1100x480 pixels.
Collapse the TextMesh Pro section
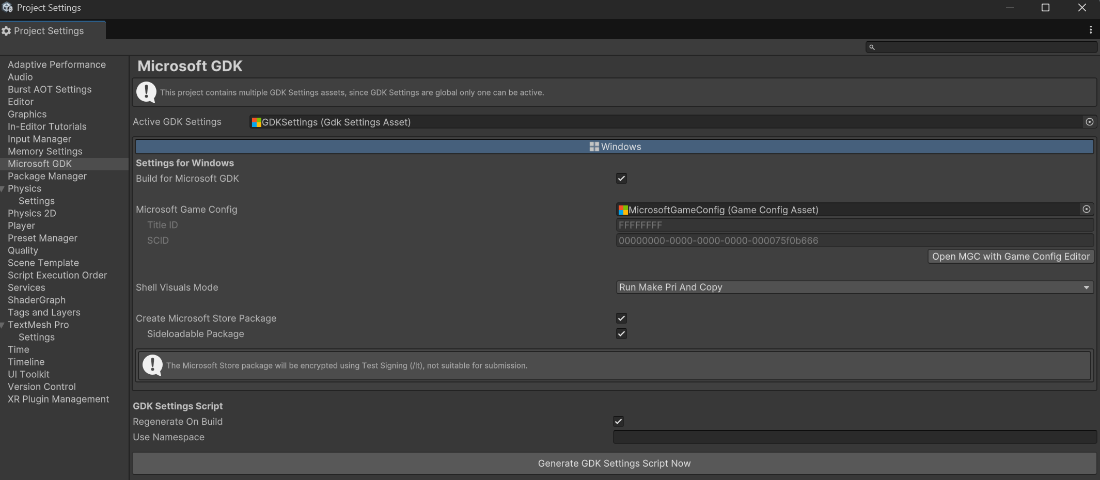[2, 325]
